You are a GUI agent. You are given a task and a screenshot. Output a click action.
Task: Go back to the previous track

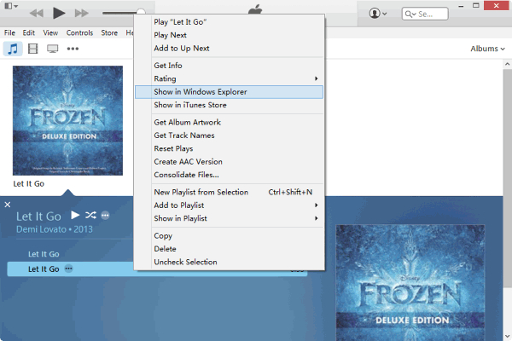point(37,14)
